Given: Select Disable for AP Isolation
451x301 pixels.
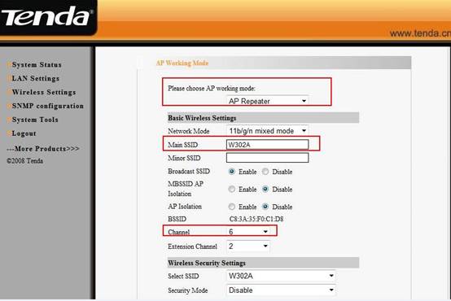Looking at the screenshot, I should [x=265, y=207].
